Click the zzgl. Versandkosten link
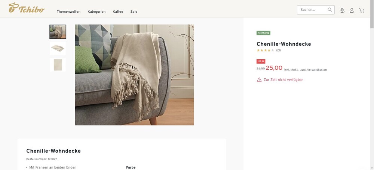Screen dimensions: 374x170 click(x=313, y=70)
